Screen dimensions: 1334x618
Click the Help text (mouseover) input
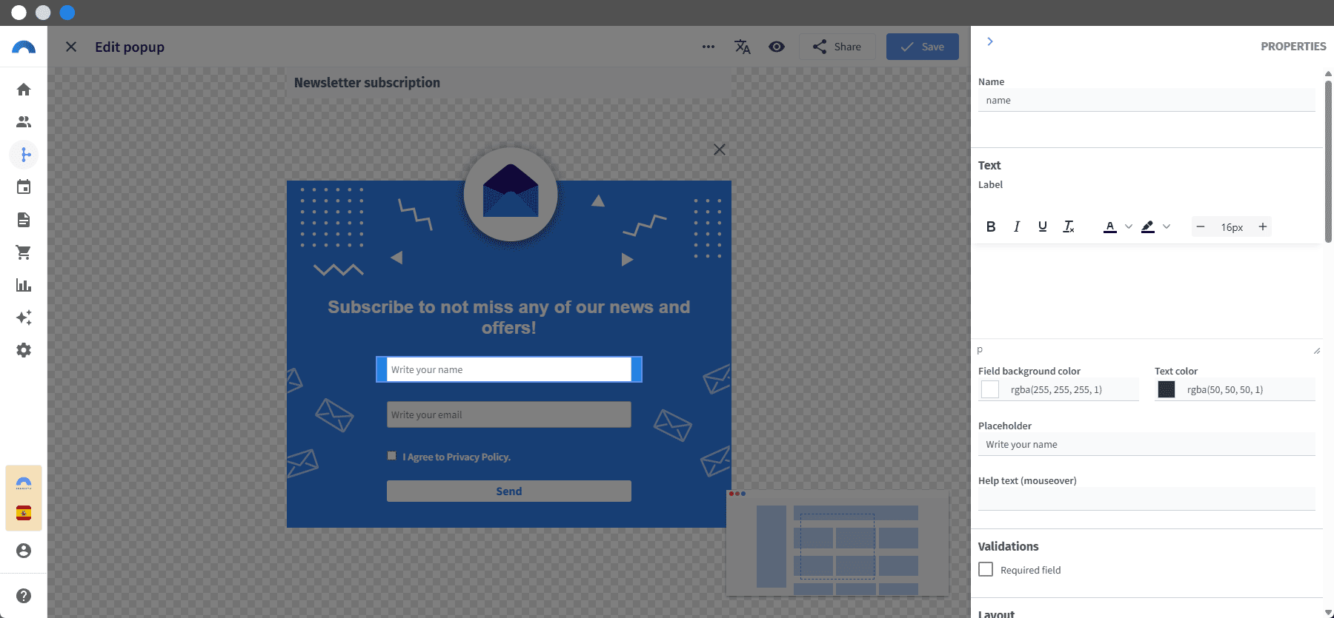(x=1146, y=499)
